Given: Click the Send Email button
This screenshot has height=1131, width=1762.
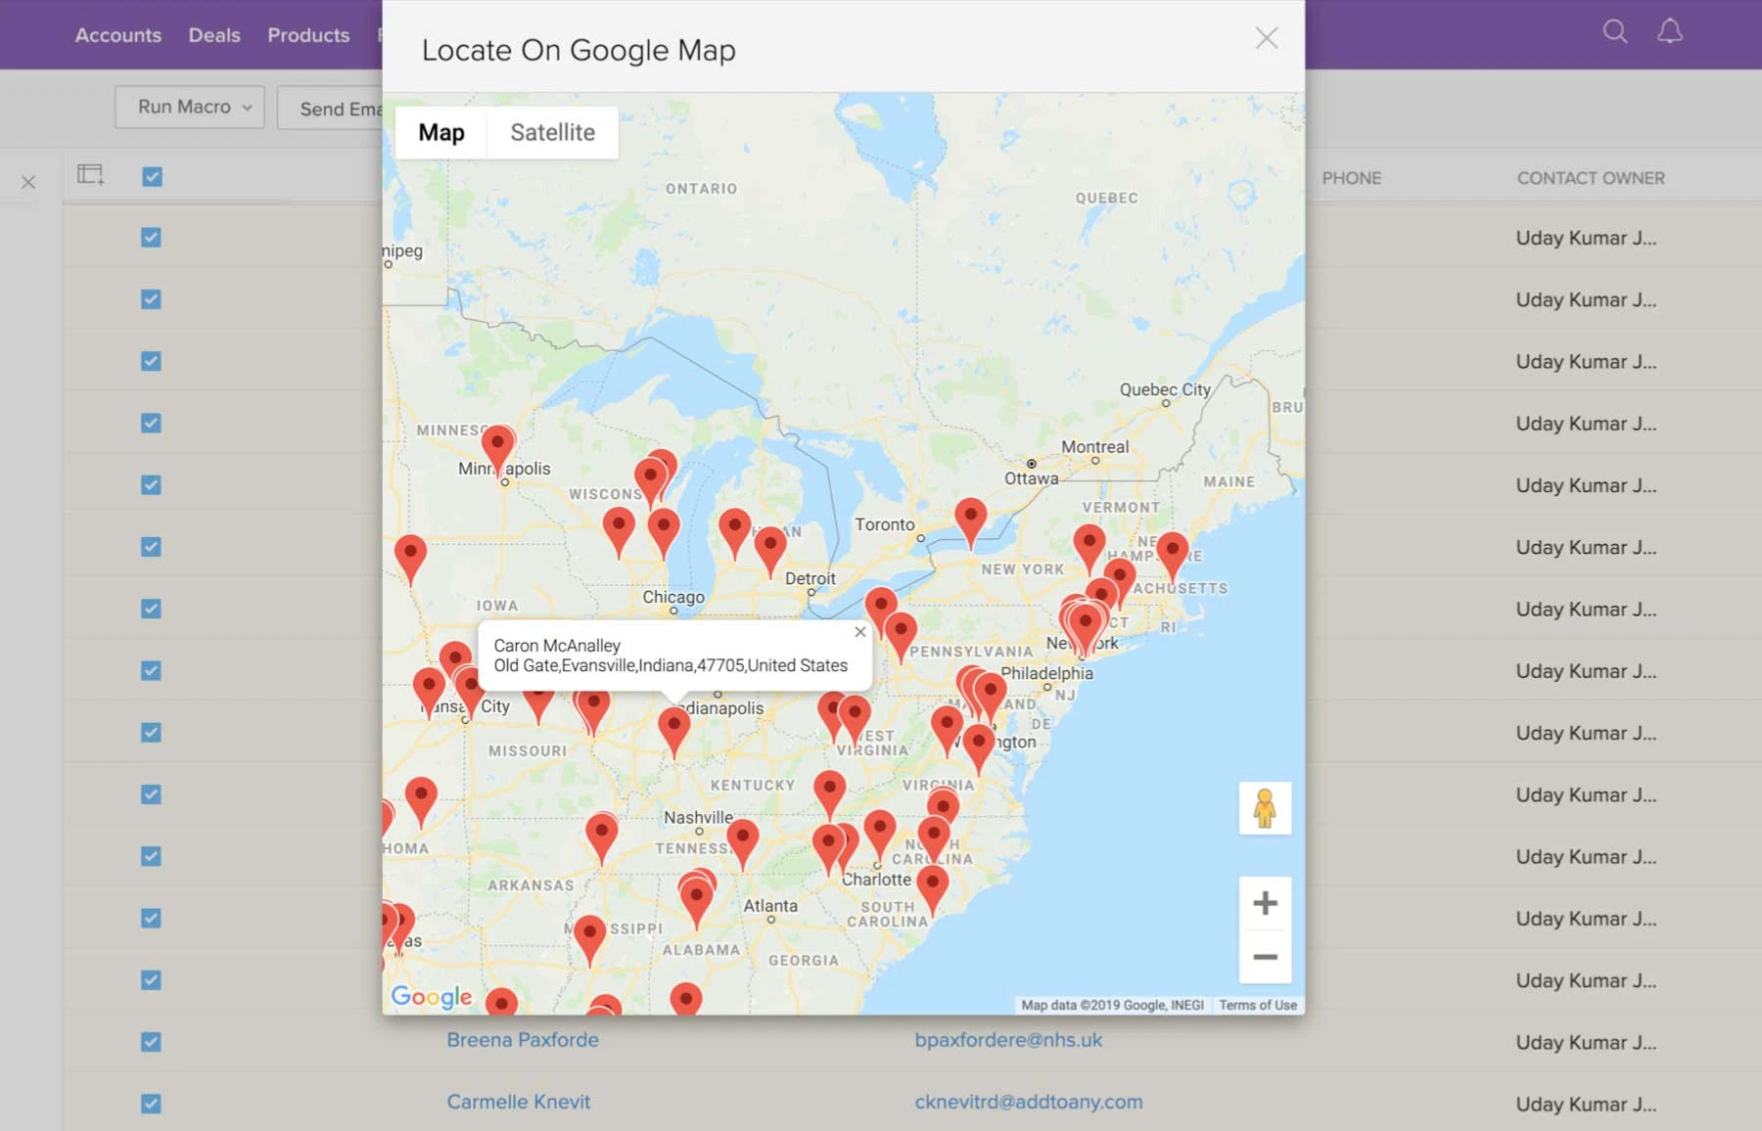Looking at the screenshot, I should [x=330, y=108].
